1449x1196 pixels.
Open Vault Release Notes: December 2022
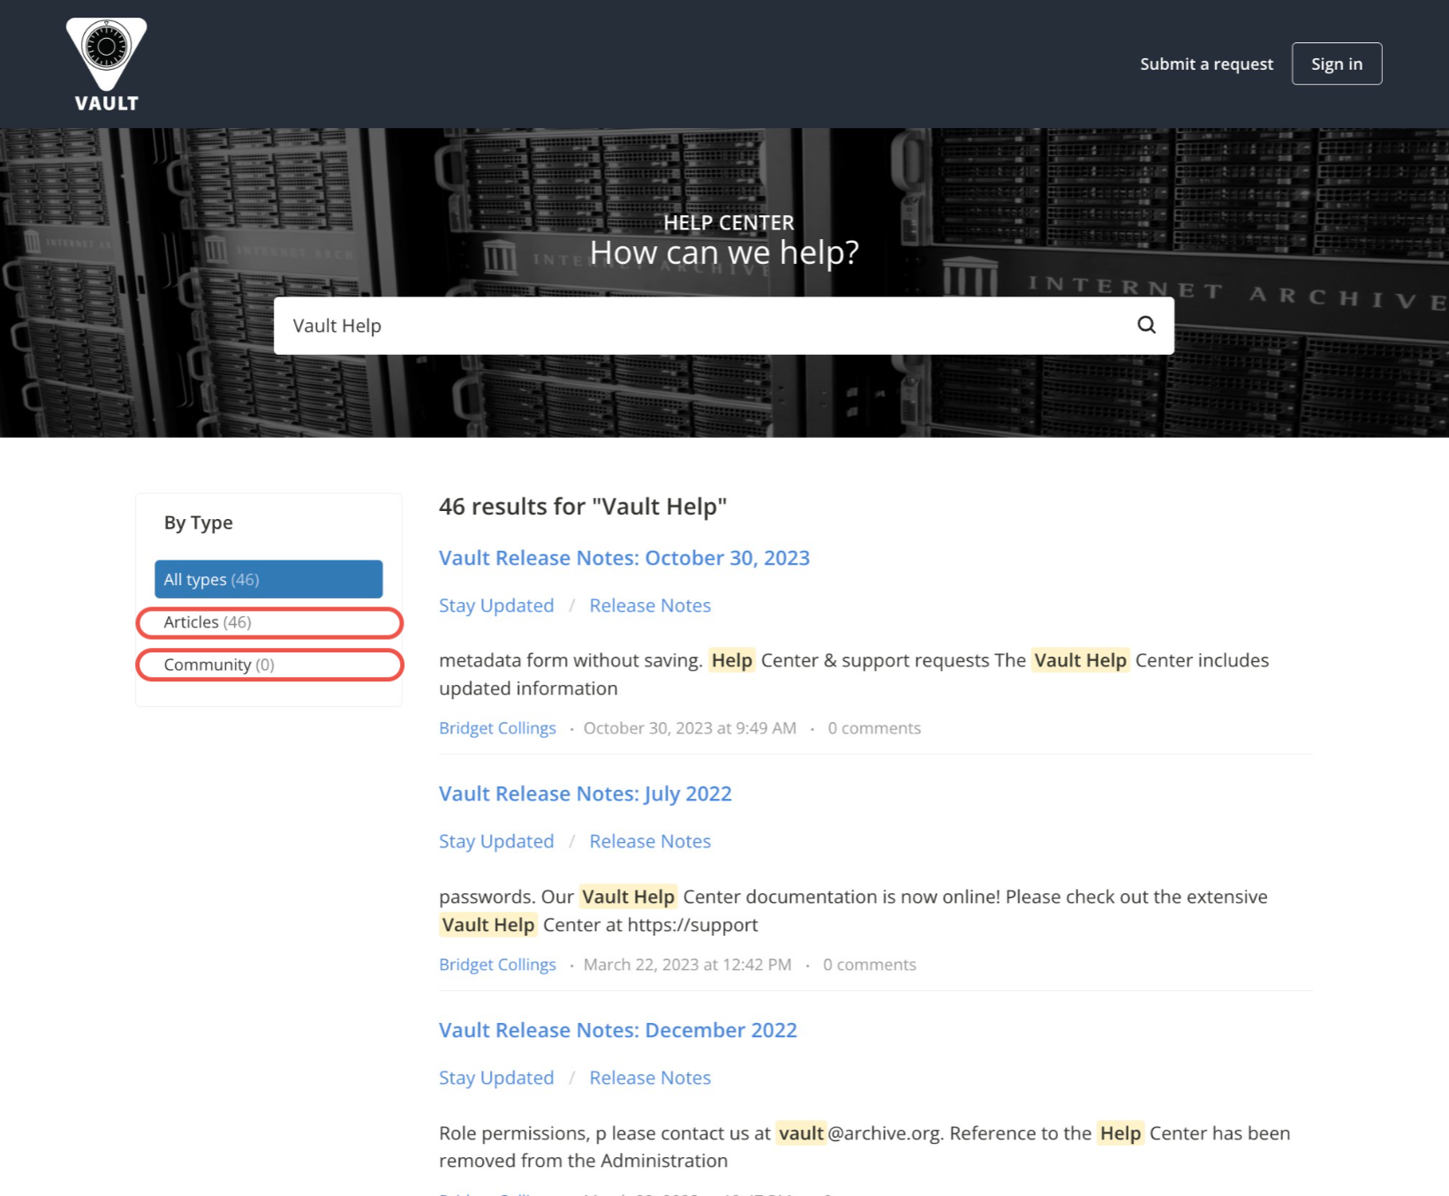[x=618, y=1030]
